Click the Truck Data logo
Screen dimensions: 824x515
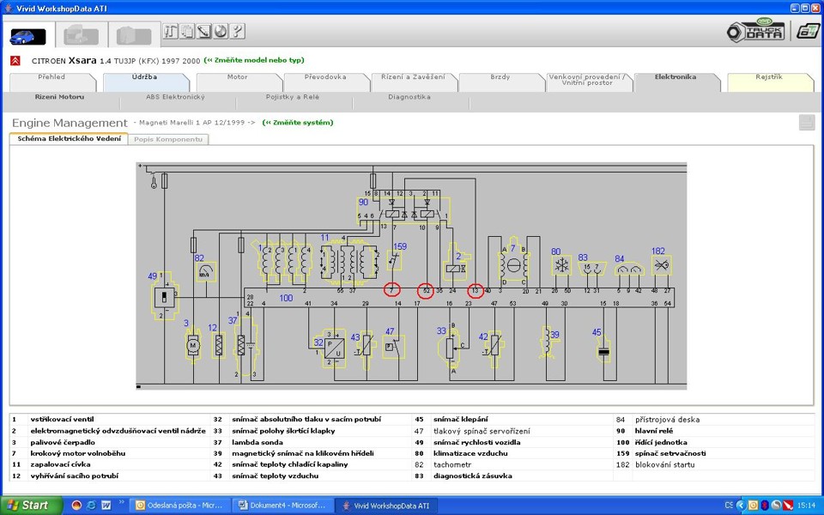(x=755, y=31)
